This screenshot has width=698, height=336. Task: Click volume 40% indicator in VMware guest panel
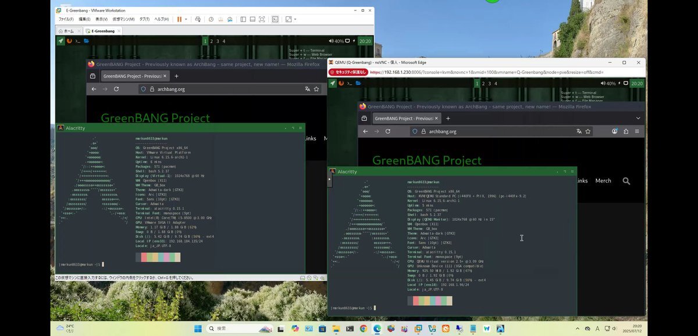point(336,41)
